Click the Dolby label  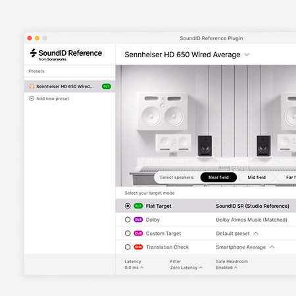coord(153,220)
